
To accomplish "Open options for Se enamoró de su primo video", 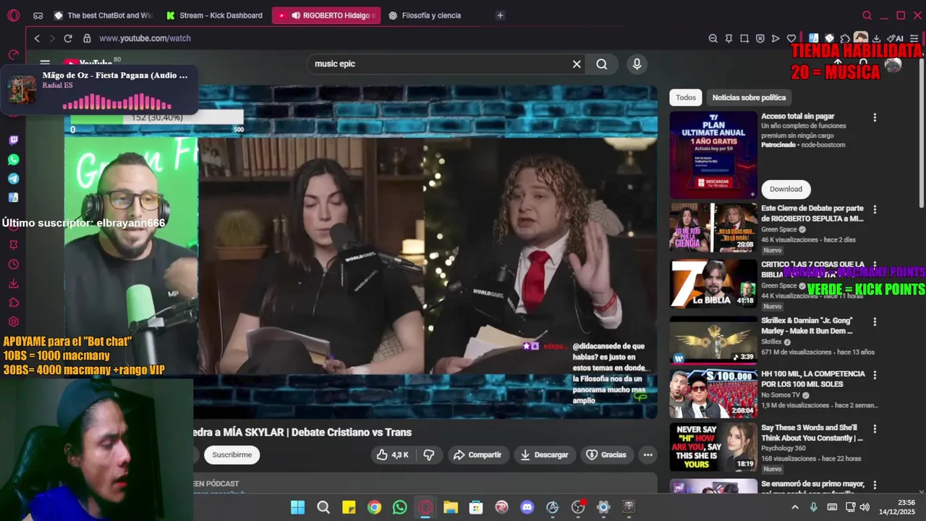I will pyautogui.click(x=875, y=485).
